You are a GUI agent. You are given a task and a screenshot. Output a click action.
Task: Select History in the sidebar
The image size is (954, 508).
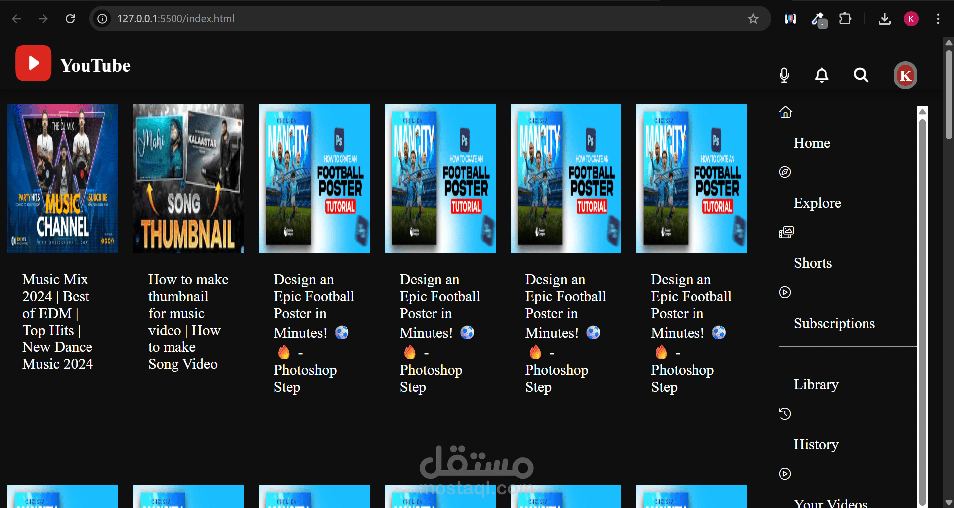[816, 445]
